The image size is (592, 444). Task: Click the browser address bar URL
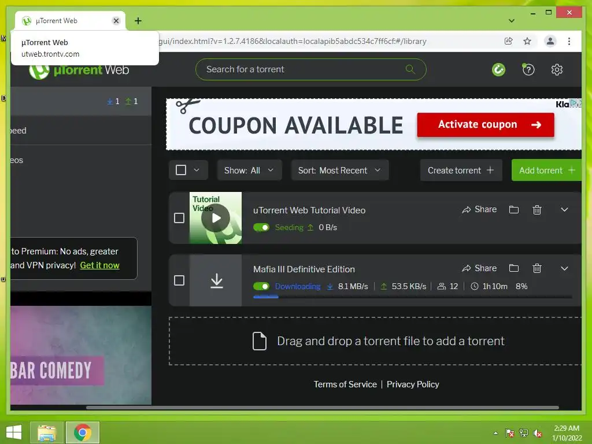point(293,41)
